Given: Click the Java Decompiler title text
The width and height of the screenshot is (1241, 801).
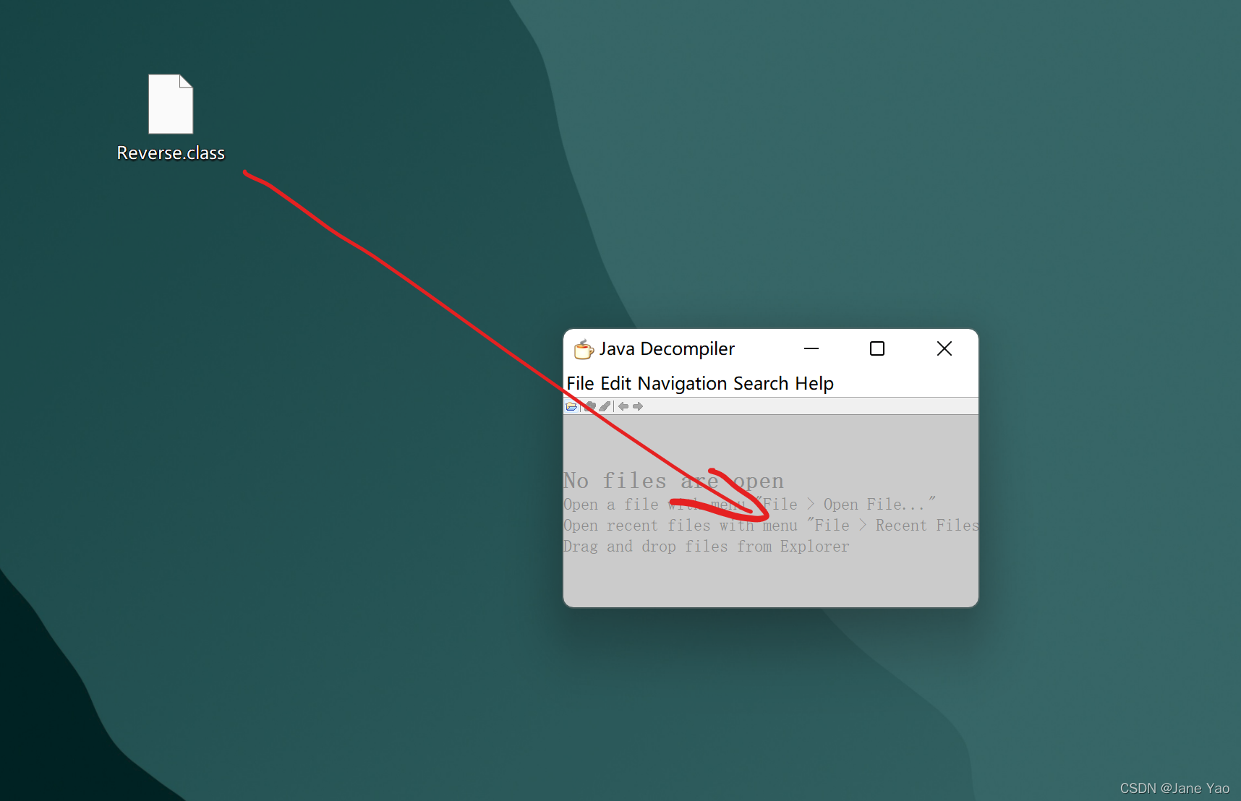Looking at the screenshot, I should pos(667,349).
